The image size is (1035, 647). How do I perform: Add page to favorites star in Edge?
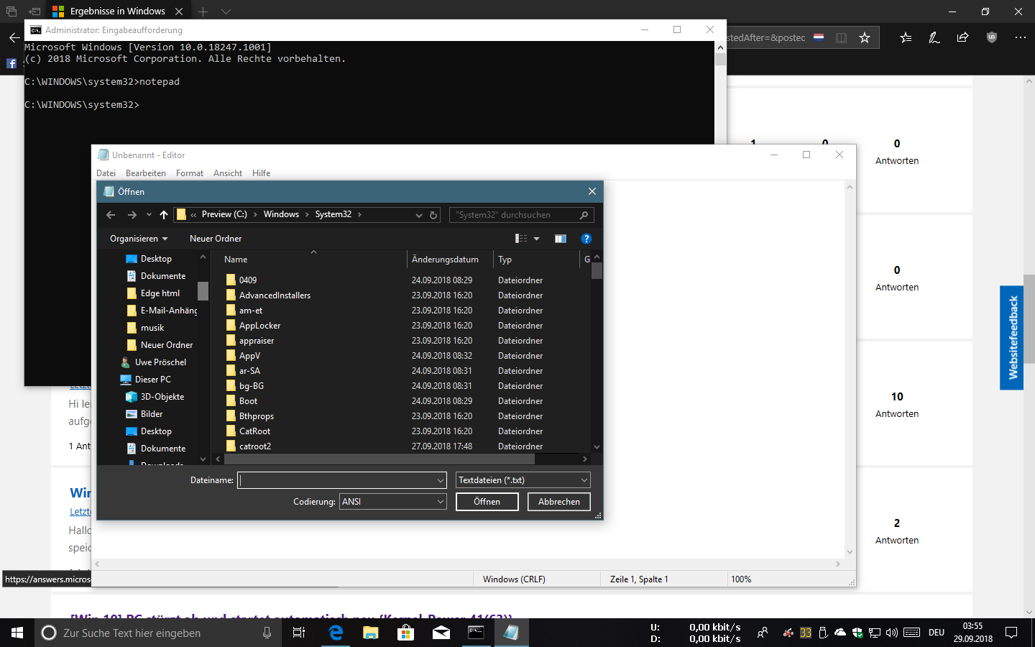coord(865,37)
